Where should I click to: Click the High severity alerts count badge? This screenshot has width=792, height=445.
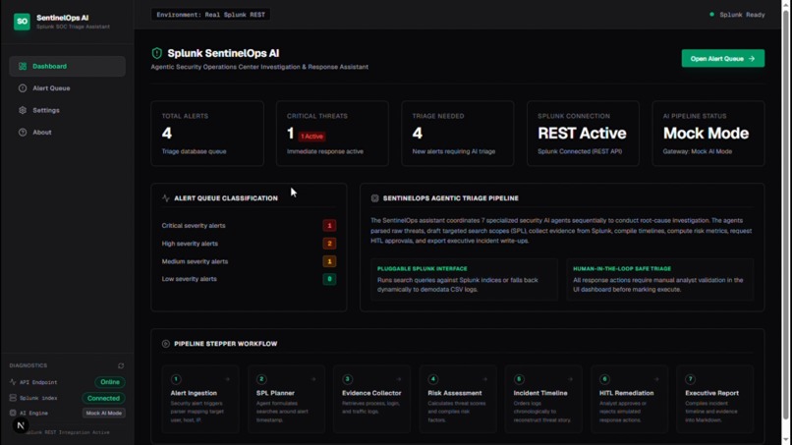point(329,244)
